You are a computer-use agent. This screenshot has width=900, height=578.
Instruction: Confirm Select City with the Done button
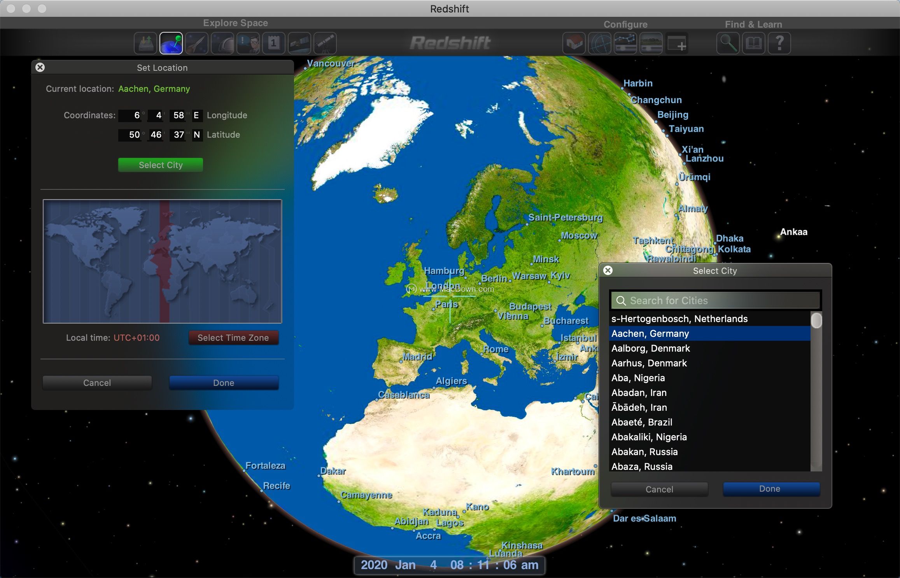point(771,489)
